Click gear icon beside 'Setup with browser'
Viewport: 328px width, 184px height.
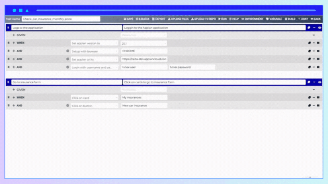[68, 51]
